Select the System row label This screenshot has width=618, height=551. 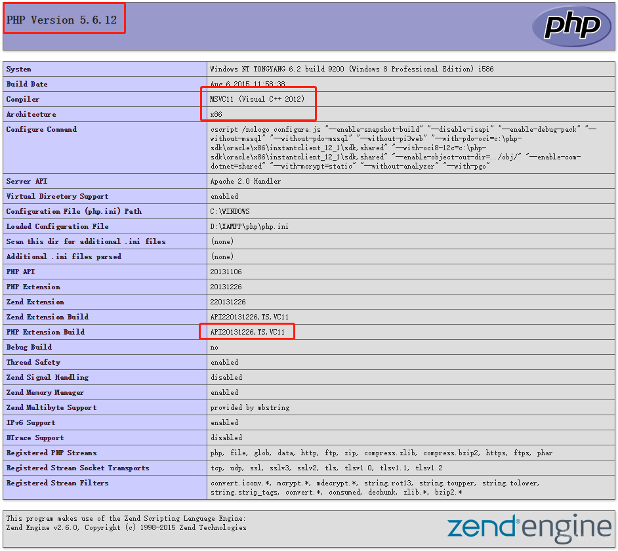19,69
